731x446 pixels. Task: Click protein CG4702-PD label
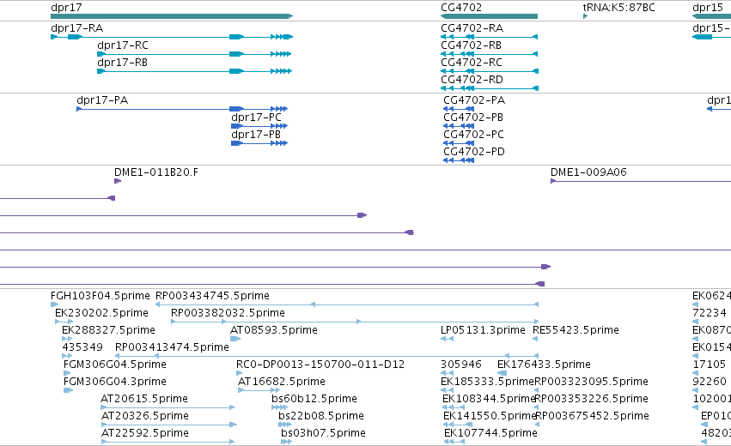[x=473, y=152]
